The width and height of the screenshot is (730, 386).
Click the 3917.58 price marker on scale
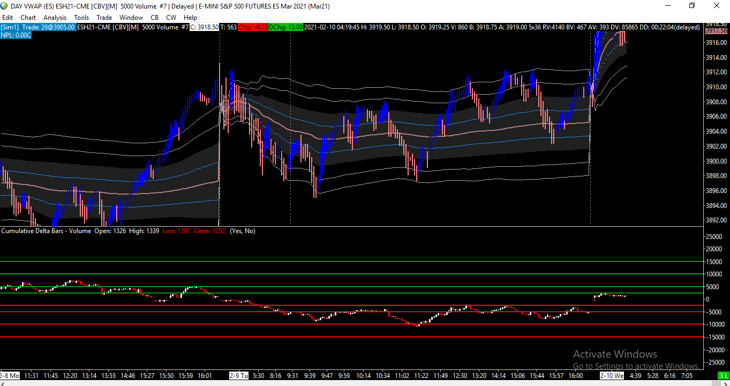click(x=715, y=31)
